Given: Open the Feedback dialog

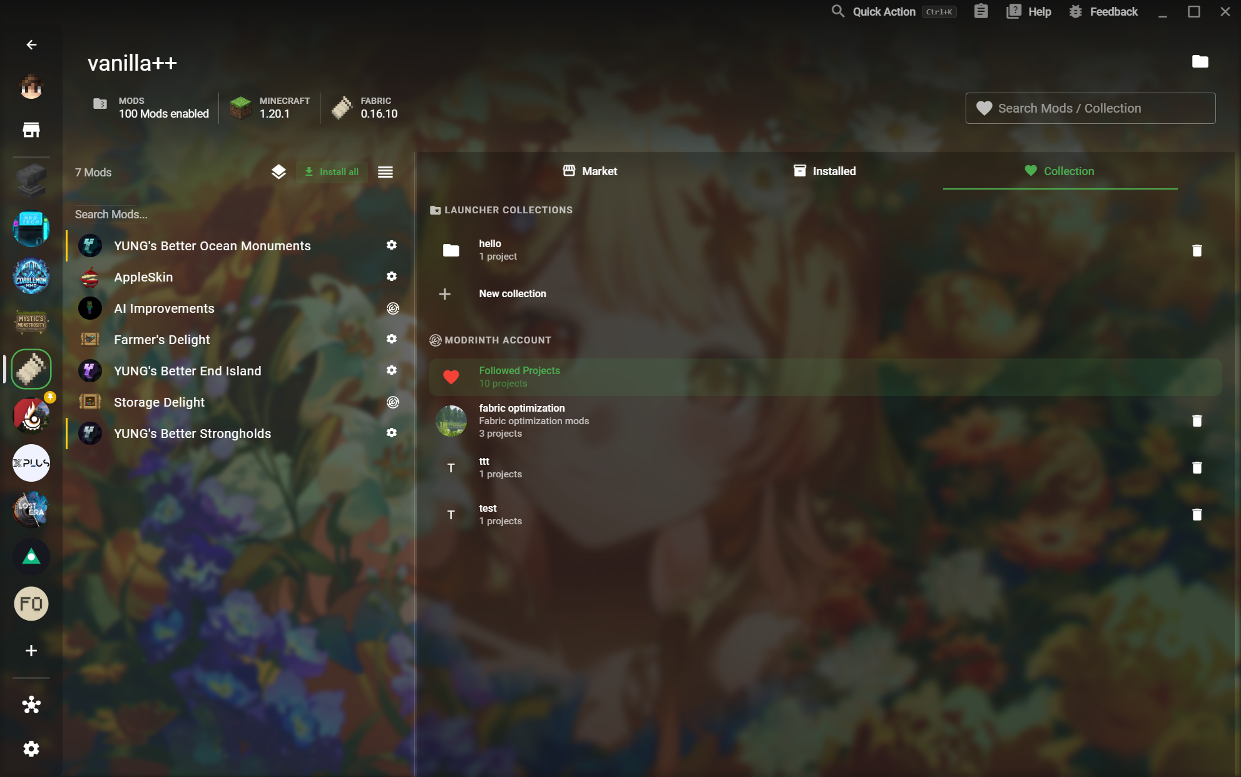Looking at the screenshot, I should [1103, 11].
